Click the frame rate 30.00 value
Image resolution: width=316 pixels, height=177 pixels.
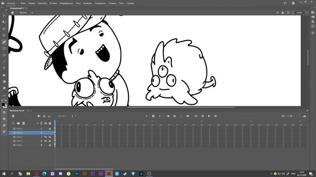[x=63, y=116]
